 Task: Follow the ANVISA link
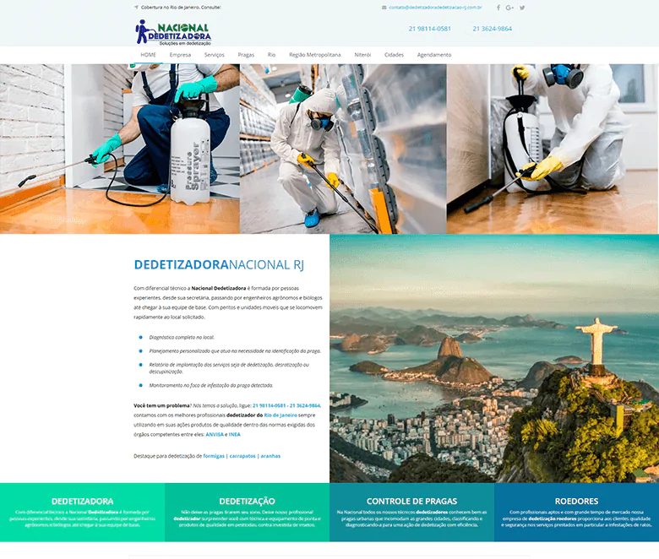coord(215,434)
